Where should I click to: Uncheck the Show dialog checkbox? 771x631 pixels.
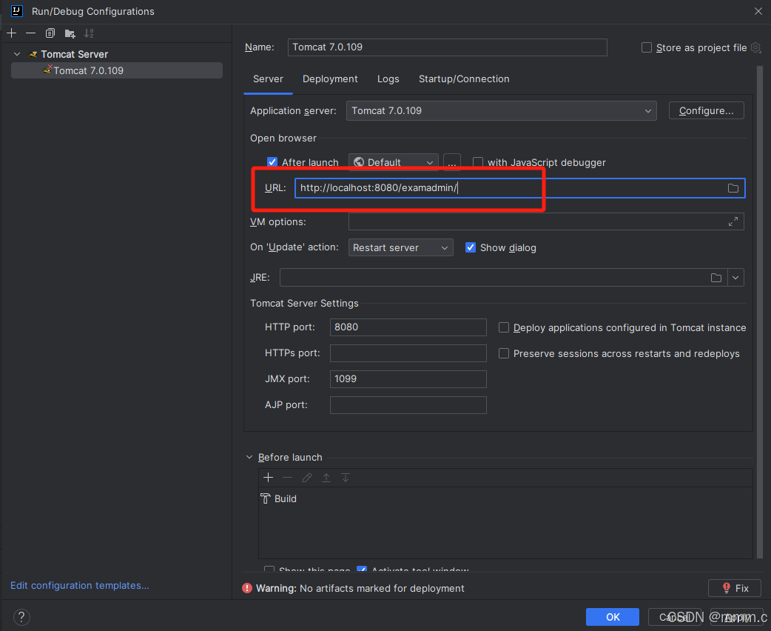(471, 247)
